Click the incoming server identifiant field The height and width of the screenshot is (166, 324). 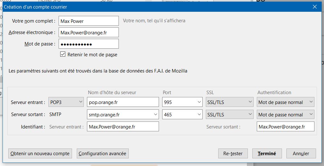pyautogui.click(x=123, y=127)
